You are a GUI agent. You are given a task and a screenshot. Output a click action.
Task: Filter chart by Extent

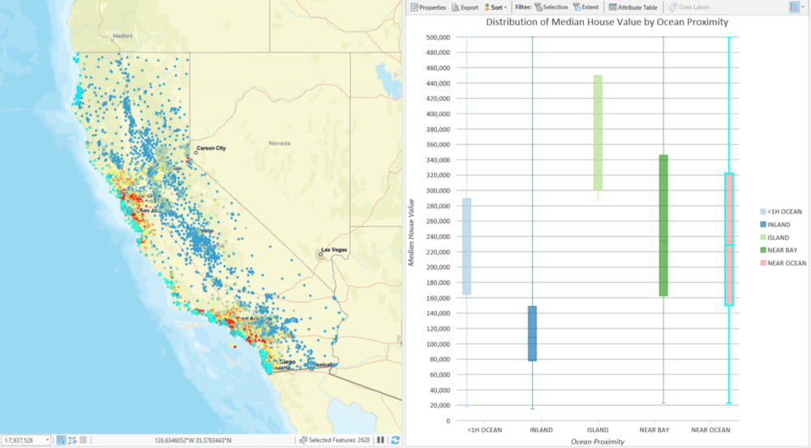click(x=586, y=7)
